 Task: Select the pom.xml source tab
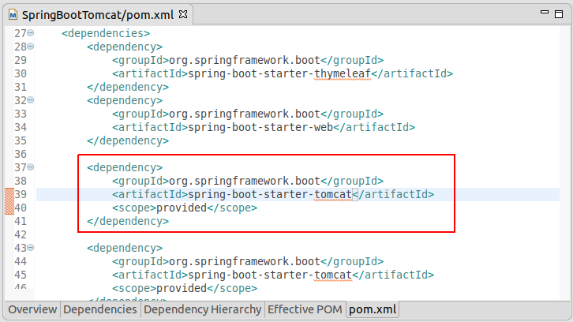(373, 309)
